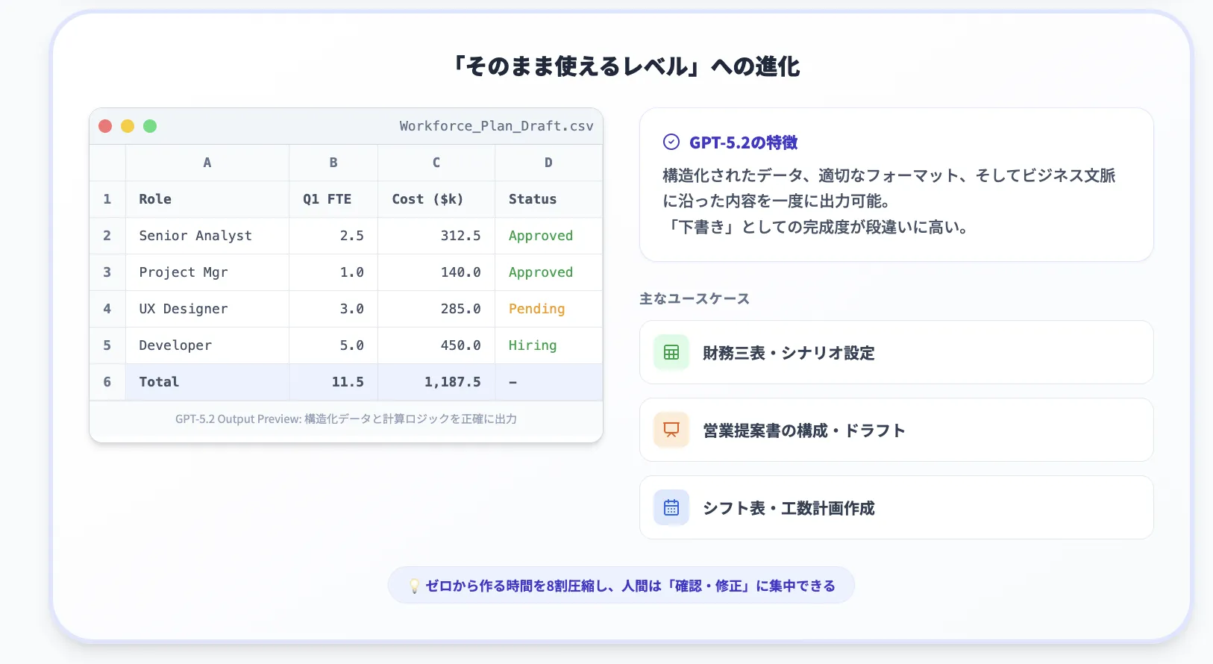Click the GPT-5.2の特徴 heading
The image size is (1213, 664).
pyautogui.click(x=744, y=142)
